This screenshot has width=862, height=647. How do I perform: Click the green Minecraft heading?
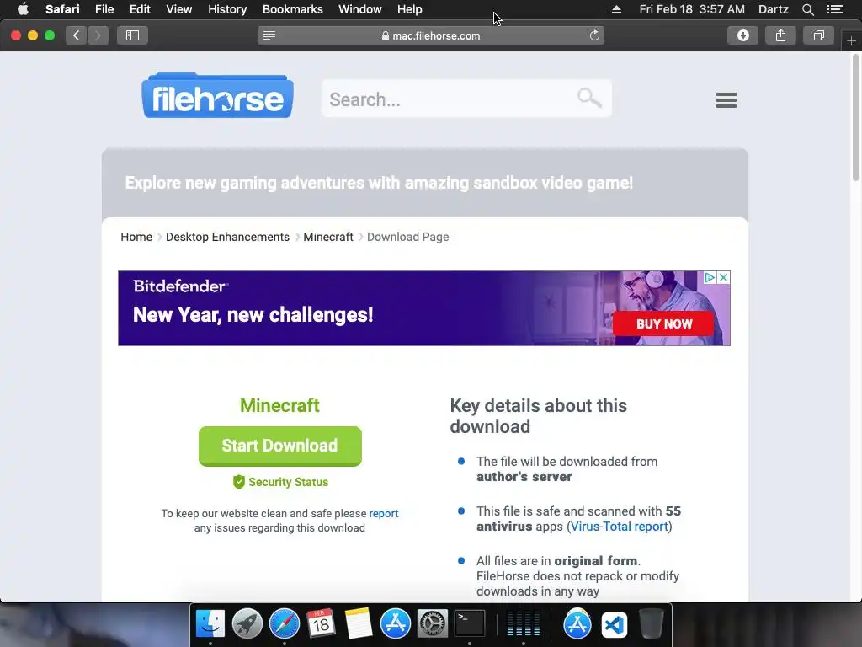point(279,405)
